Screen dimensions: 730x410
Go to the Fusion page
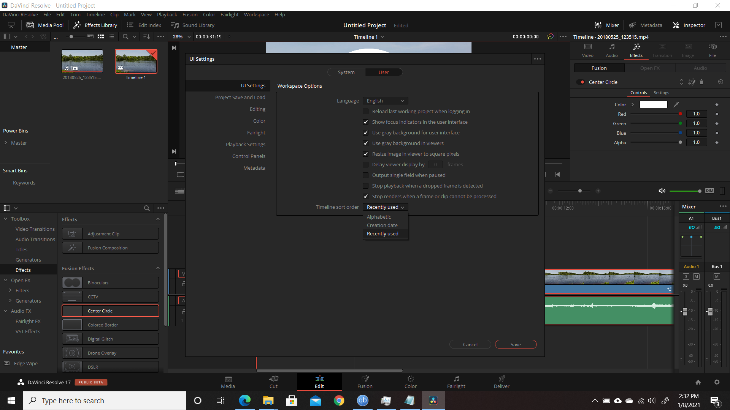[x=365, y=382]
